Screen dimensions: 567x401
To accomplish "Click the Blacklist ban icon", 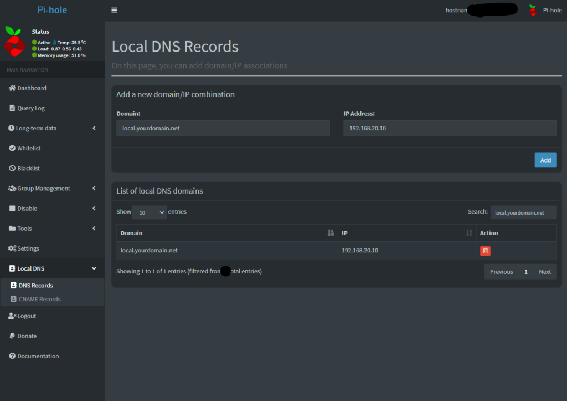I will 12,168.
